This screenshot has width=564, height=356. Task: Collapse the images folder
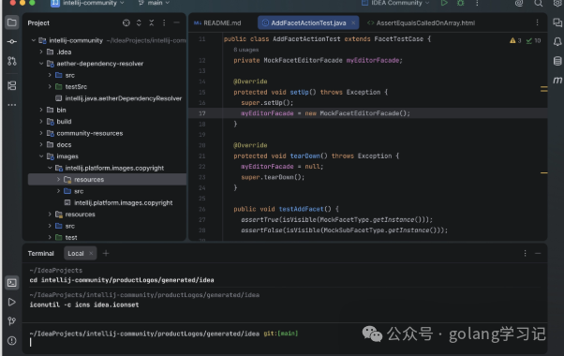[41, 156]
